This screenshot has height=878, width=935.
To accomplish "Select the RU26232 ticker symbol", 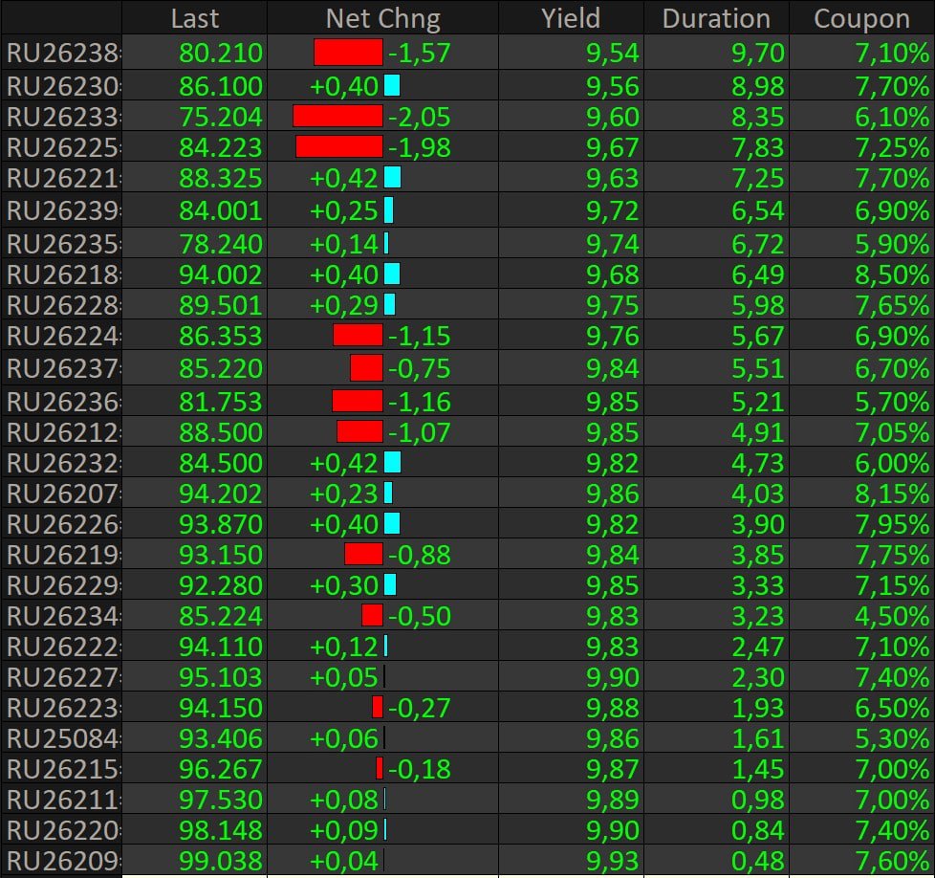I will [x=62, y=463].
